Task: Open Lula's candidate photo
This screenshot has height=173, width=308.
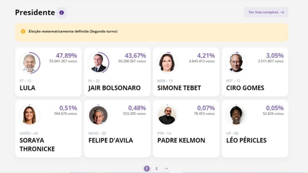Action: (29, 63)
